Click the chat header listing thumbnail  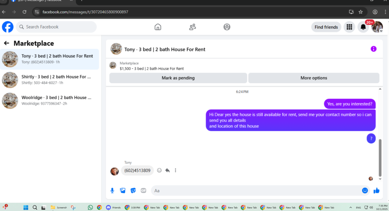pos(116,49)
